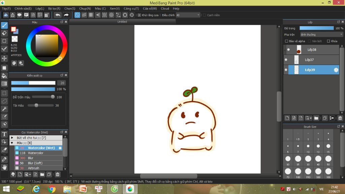
Task: Delete brush with trash icon in brush panel
Action: [58, 174]
